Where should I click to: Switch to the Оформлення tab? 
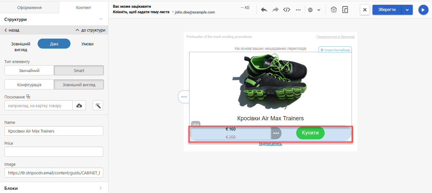point(30,7)
